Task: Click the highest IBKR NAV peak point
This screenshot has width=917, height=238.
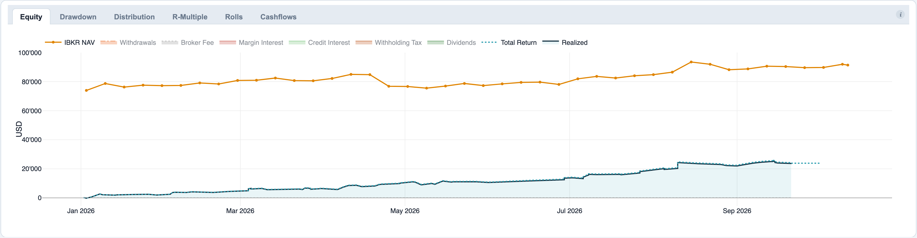Action: point(691,62)
